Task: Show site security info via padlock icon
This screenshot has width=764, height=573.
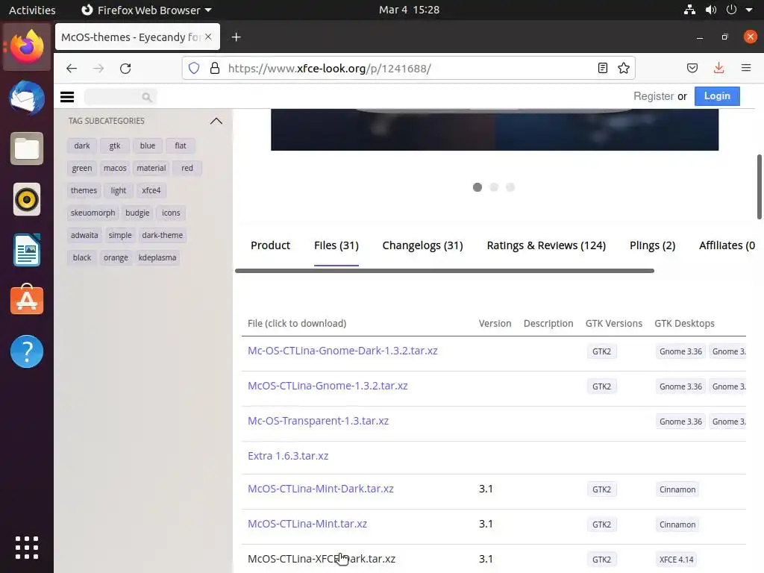Action: click(214, 68)
